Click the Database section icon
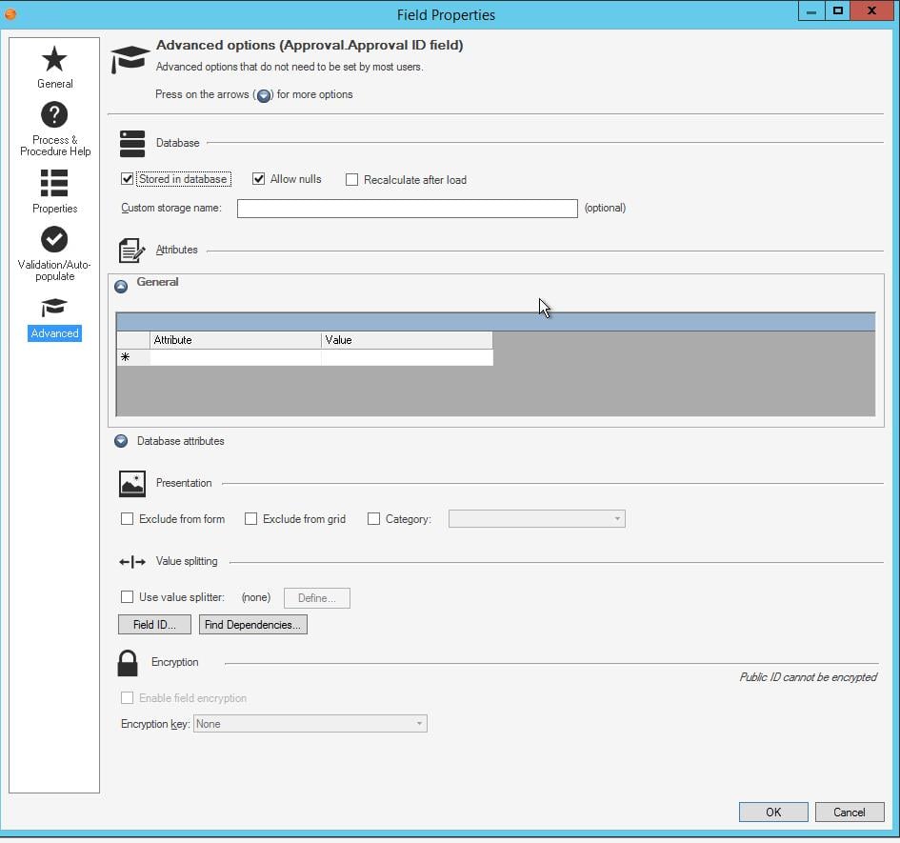Screen dimensions: 900x843 [x=131, y=143]
